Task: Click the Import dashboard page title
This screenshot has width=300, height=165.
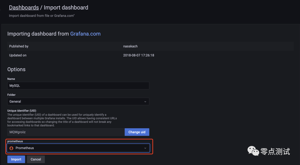Action: click(66, 8)
